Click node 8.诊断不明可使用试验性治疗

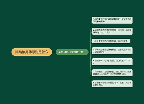pos(112,84)
